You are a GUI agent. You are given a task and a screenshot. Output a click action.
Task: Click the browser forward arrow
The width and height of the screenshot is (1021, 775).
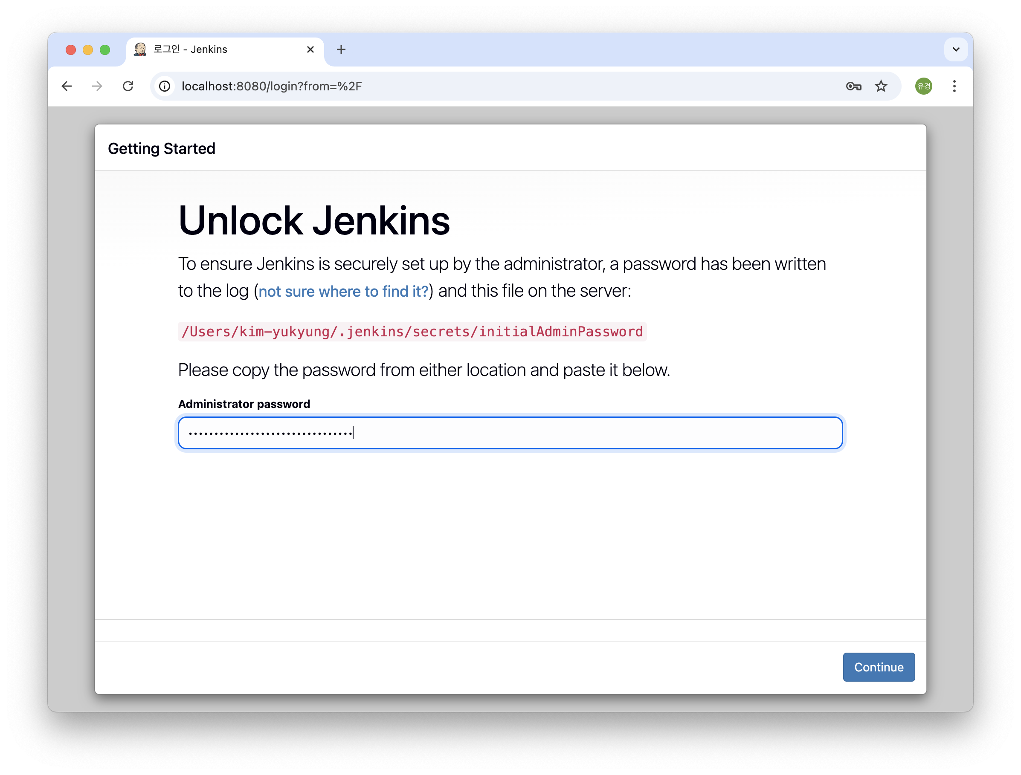point(97,86)
